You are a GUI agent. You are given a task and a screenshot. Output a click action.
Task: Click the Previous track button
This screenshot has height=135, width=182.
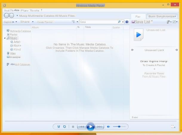point(81,127)
